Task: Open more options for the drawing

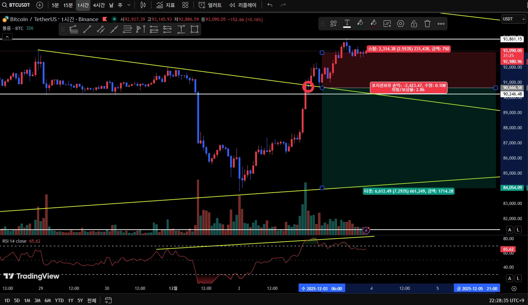Action: [x=441, y=24]
